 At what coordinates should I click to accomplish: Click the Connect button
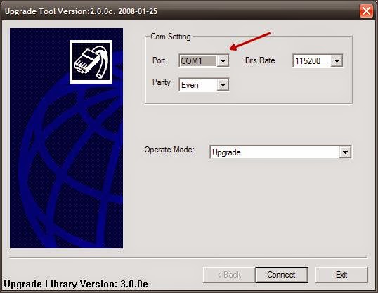[x=282, y=275]
